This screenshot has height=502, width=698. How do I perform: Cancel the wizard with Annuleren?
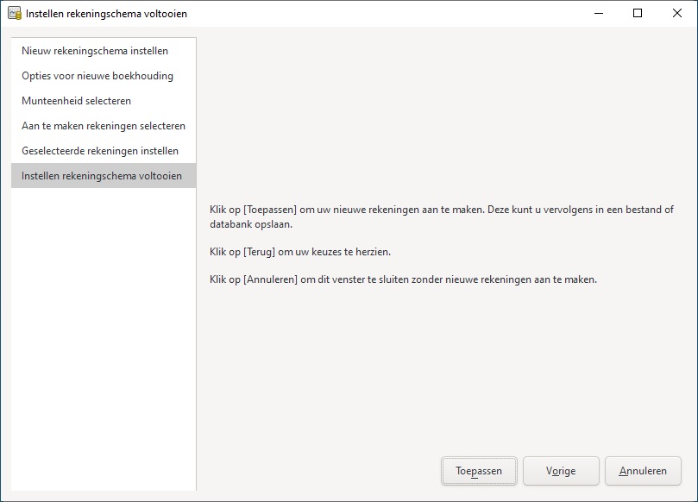[643, 471]
